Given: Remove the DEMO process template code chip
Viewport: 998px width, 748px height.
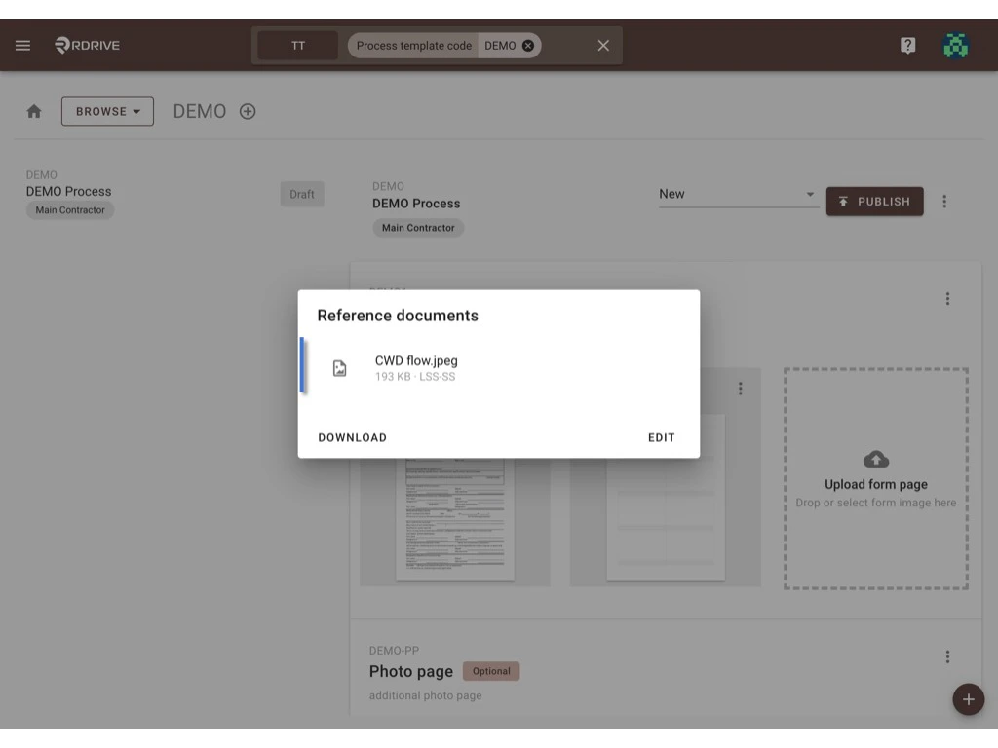Looking at the screenshot, I should tap(526, 45).
